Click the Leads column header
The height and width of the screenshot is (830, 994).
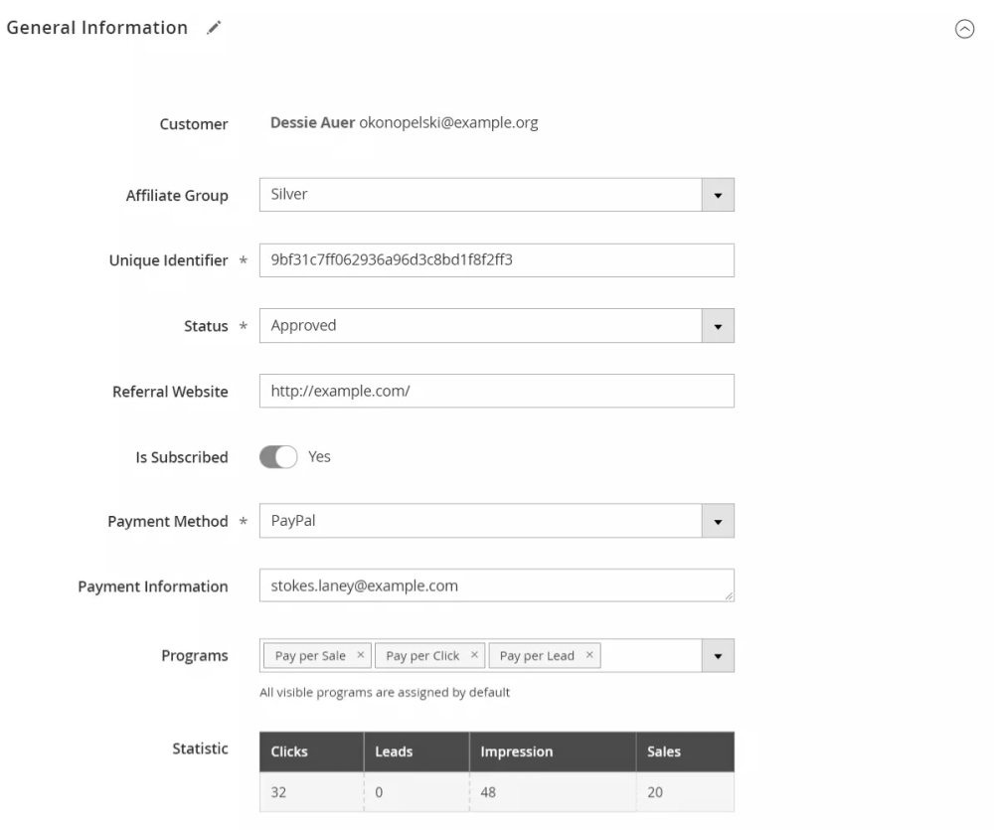394,752
